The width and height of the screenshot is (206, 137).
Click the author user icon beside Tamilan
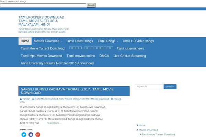coord(21,99)
